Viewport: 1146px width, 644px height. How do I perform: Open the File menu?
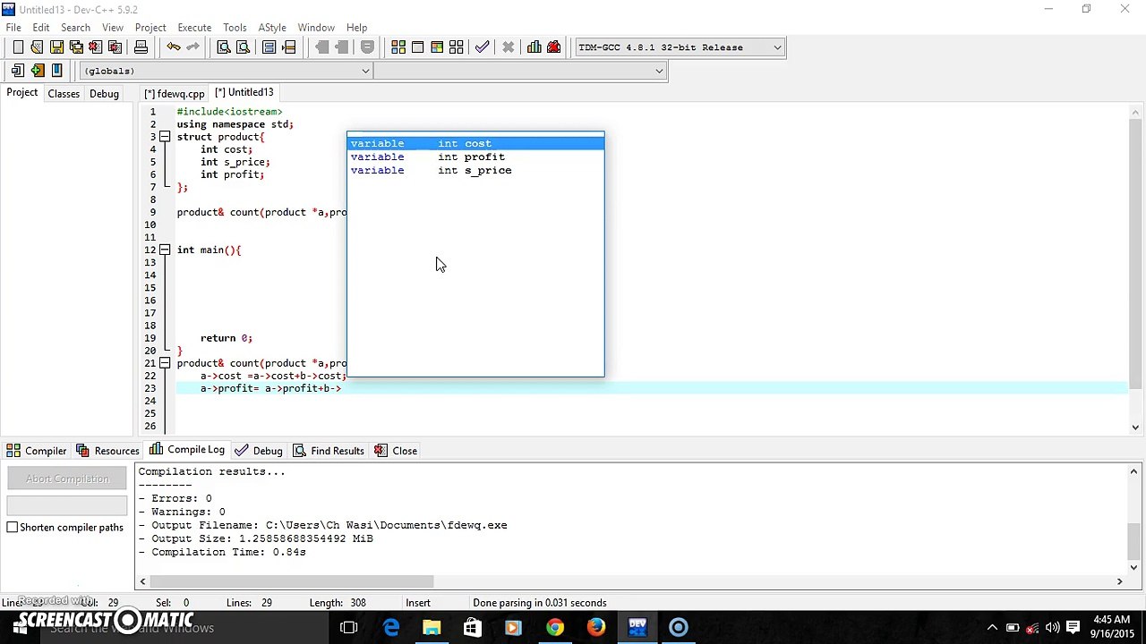pos(13,28)
